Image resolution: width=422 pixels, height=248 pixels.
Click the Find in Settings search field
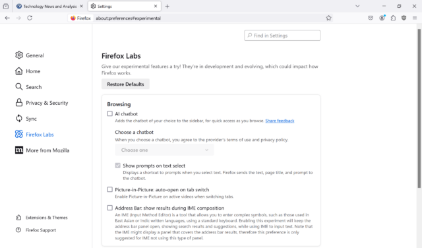point(282,36)
